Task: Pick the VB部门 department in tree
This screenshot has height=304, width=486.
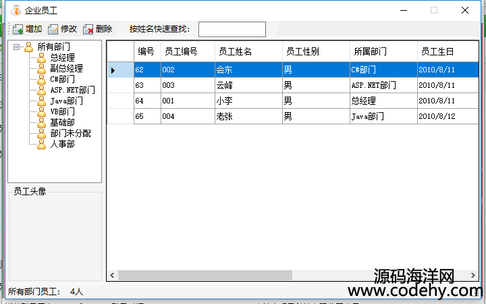Action: tap(62, 111)
